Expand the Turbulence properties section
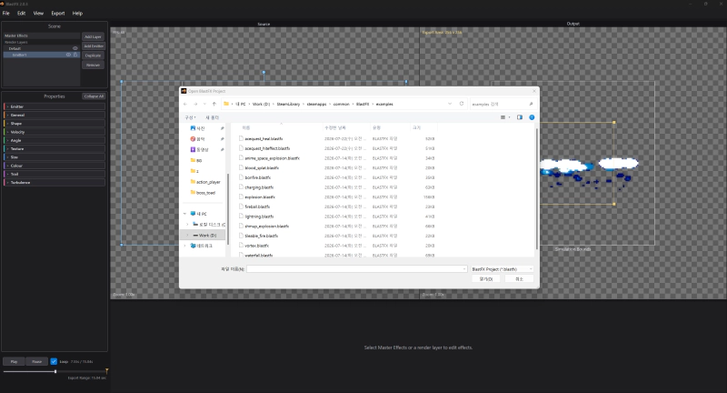727x393 pixels. (55, 182)
